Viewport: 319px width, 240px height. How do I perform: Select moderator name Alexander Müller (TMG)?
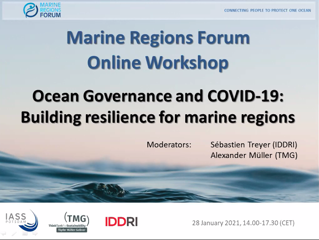point(253,155)
